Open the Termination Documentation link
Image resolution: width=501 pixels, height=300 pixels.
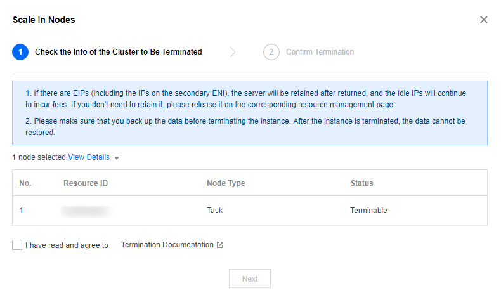pyautogui.click(x=167, y=245)
